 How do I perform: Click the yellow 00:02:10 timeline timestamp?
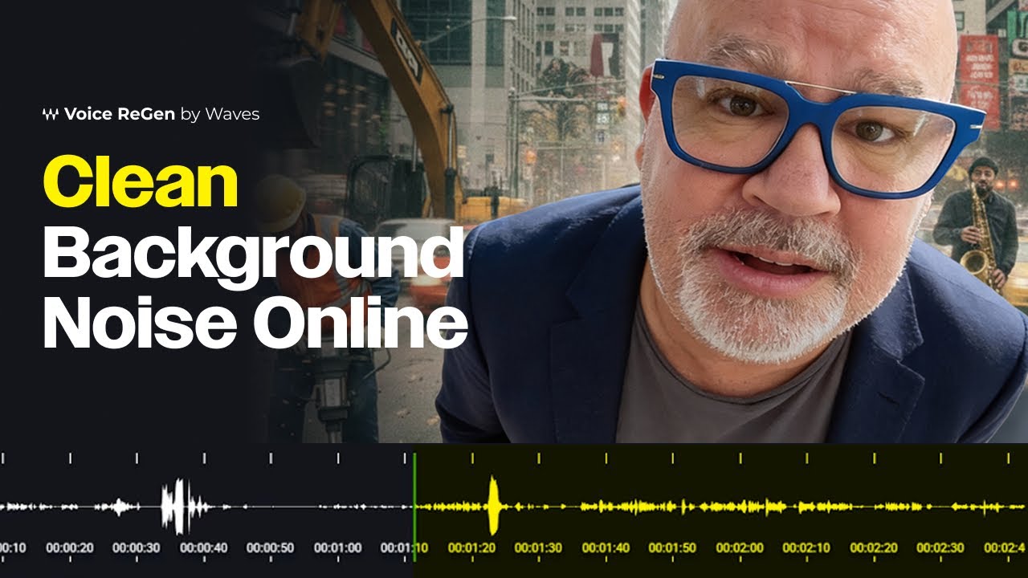tap(806, 548)
